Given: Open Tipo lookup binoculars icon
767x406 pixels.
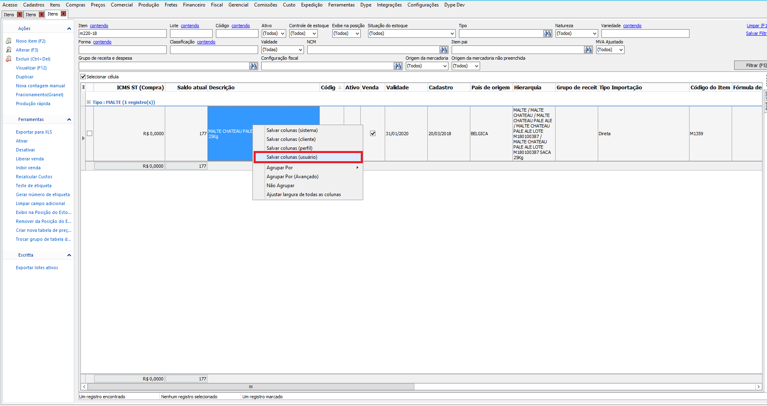Looking at the screenshot, I should [x=547, y=34].
